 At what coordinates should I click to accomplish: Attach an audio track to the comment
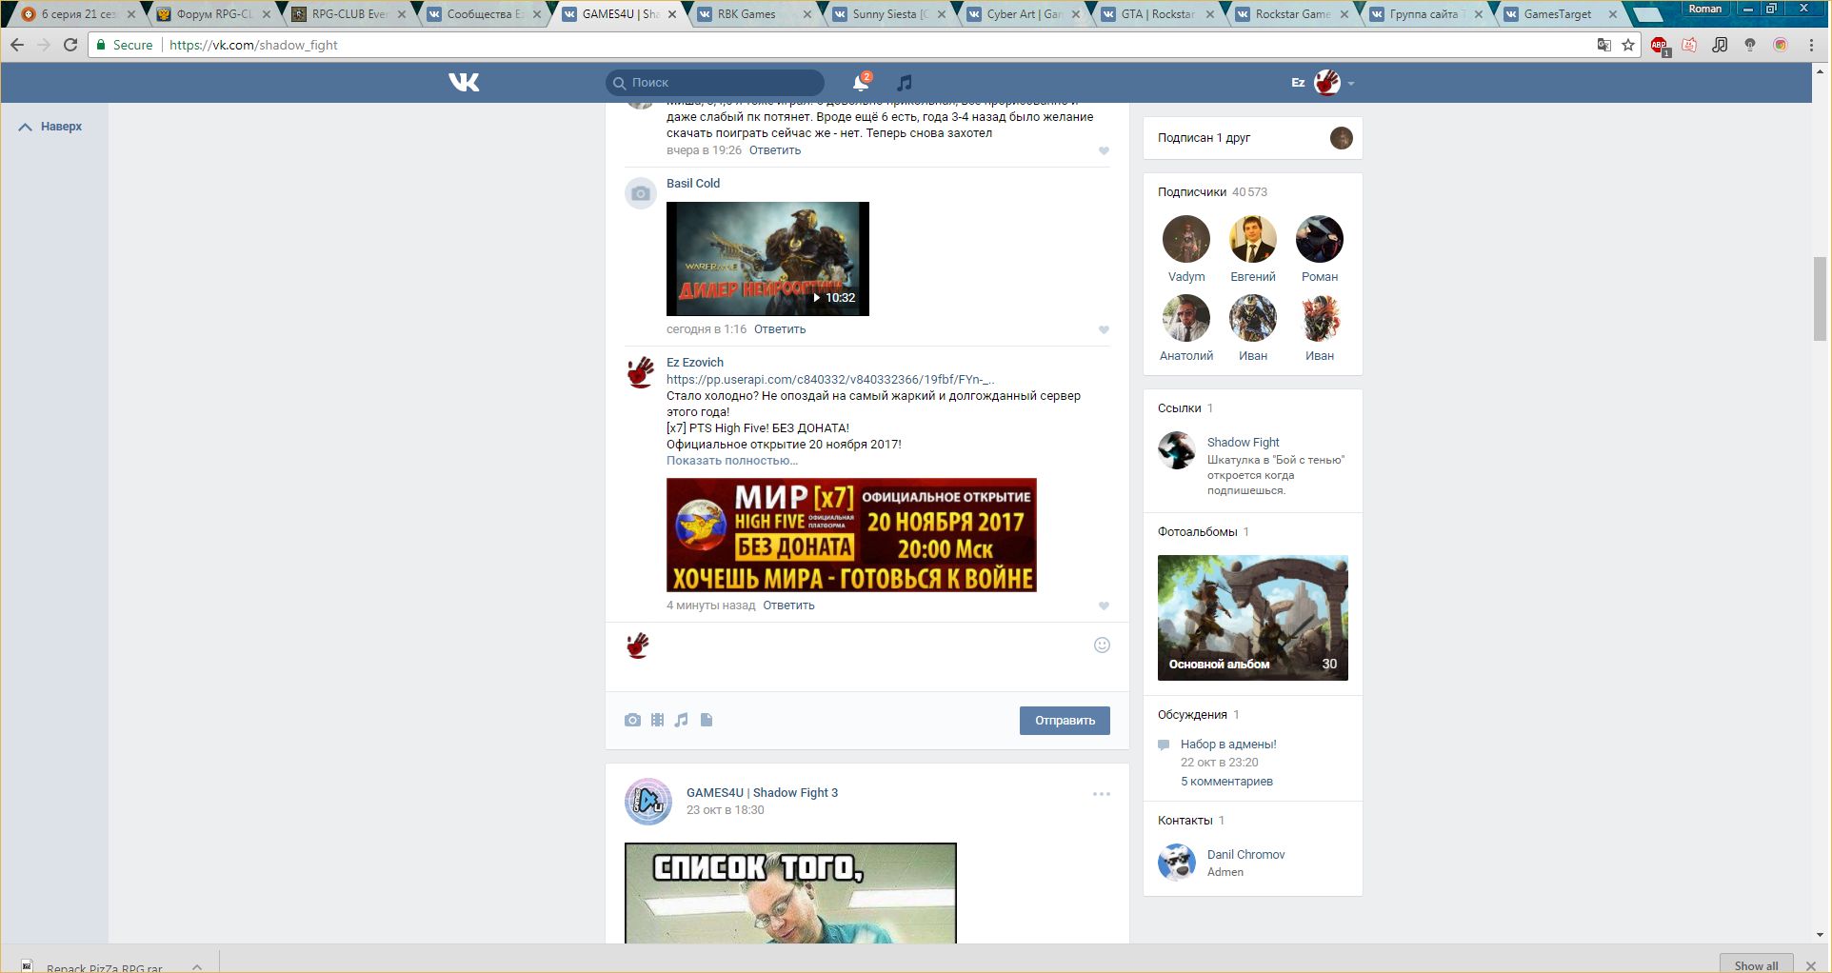click(x=681, y=720)
